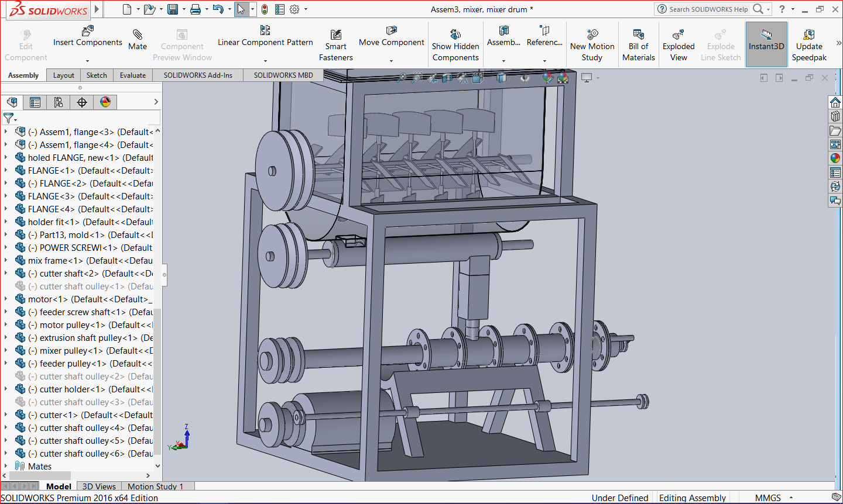Open the Motion Study 1 tab
Image resolution: width=843 pixels, height=504 pixels.
155,486
